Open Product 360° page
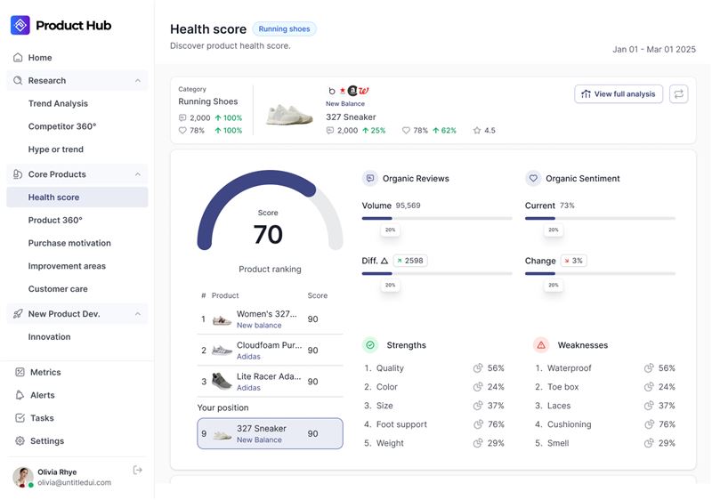This screenshot has height=500, width=712. (55, 220)
